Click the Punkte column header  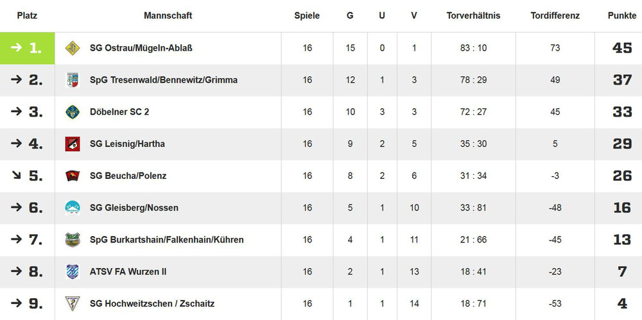pos(622,16)
